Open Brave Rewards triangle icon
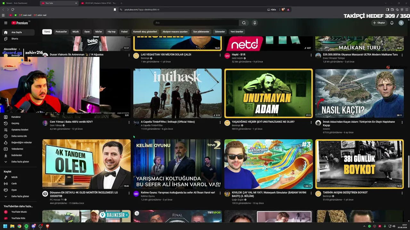The width and height of the screenshot is (410, 230). point(288,10)
